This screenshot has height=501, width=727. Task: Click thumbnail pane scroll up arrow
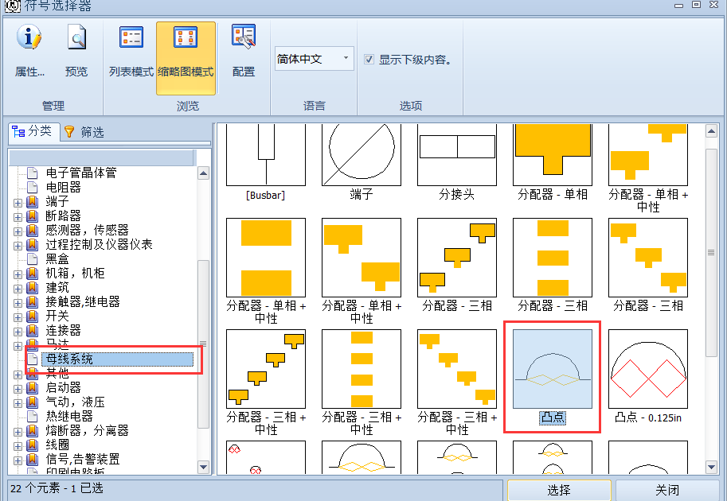click(x=711, y=131)
